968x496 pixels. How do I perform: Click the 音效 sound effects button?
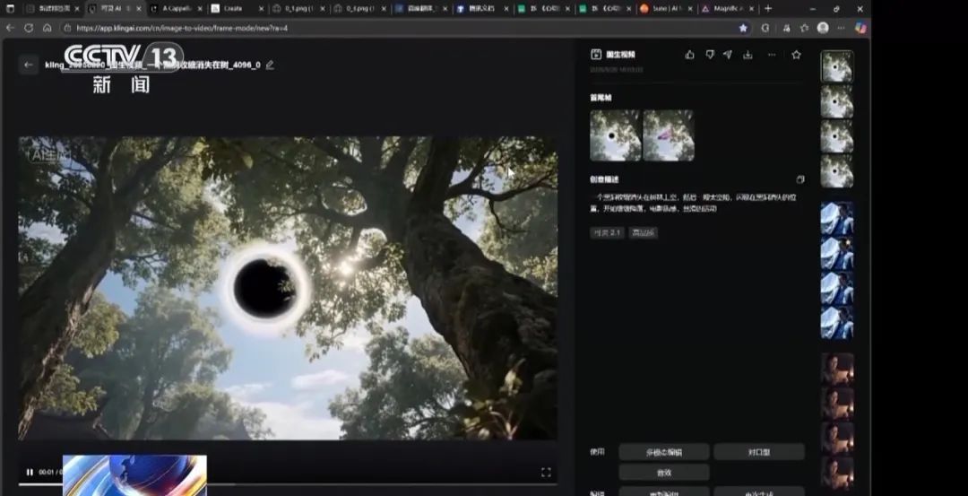pos(664,472)
